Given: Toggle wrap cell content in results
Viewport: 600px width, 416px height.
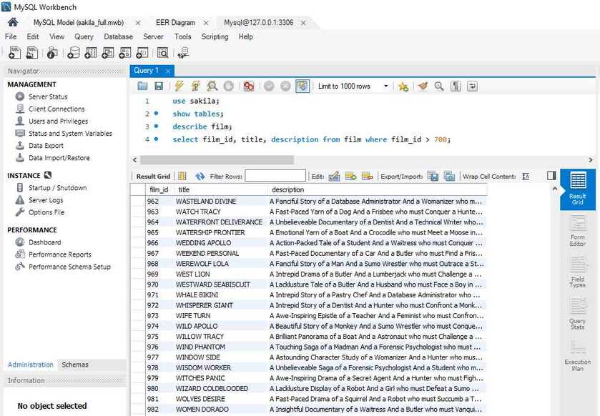Looking at the screenshot, I should [x=526, y=177].
